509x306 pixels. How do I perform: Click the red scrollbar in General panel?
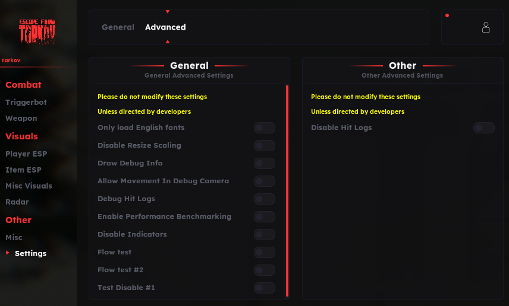click(287, 190)
